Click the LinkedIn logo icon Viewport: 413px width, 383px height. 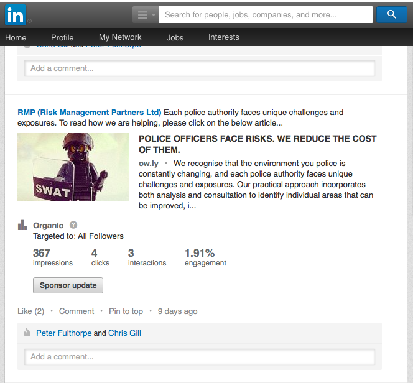tap(16, 15)
